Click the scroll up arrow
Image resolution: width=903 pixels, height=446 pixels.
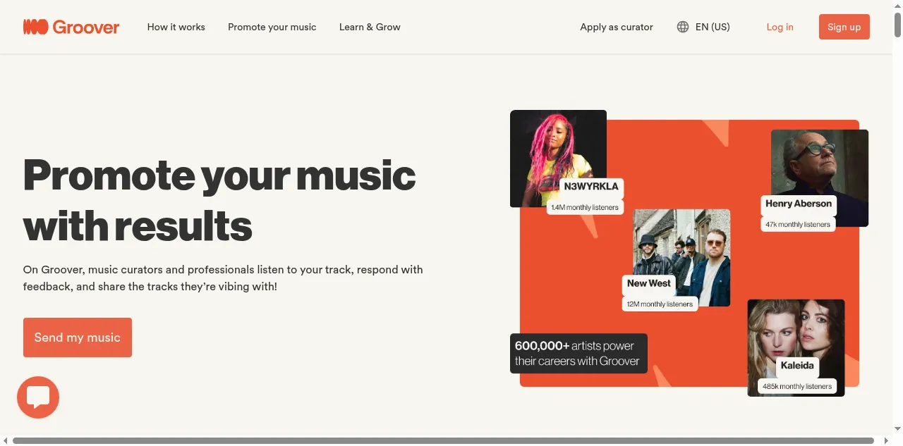tap(898, 6)
